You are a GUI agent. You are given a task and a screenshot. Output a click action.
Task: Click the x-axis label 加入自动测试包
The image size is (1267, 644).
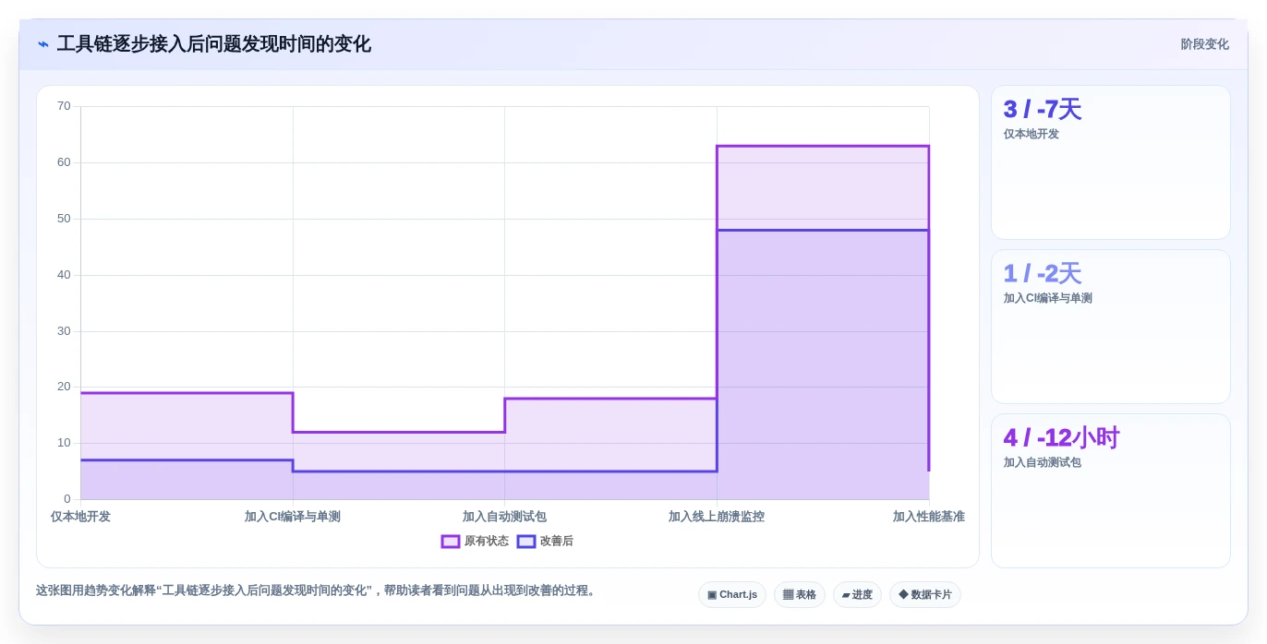(x=504, y=517)
